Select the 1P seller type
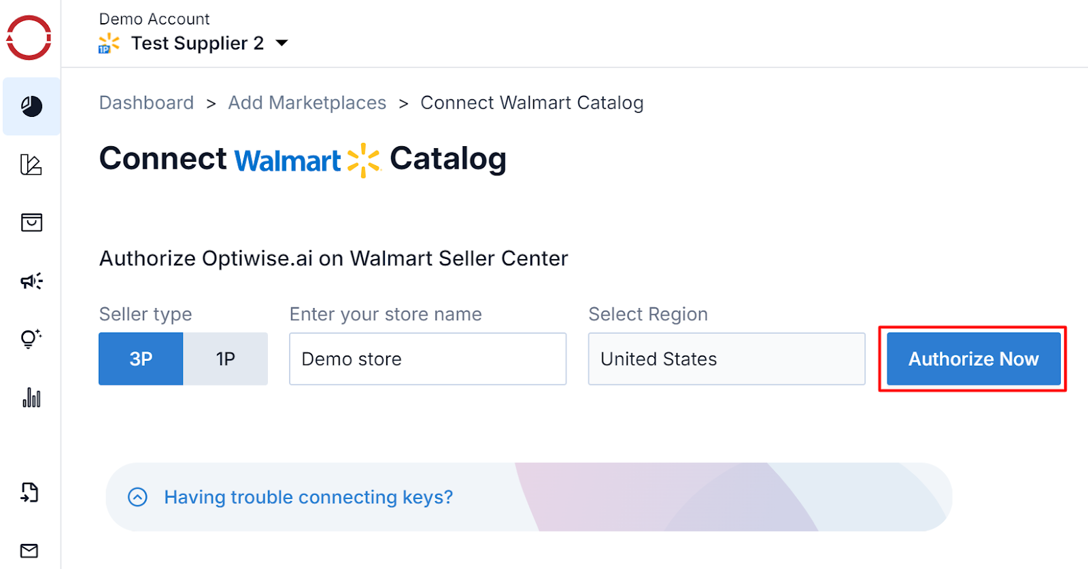 click(225, 359)
